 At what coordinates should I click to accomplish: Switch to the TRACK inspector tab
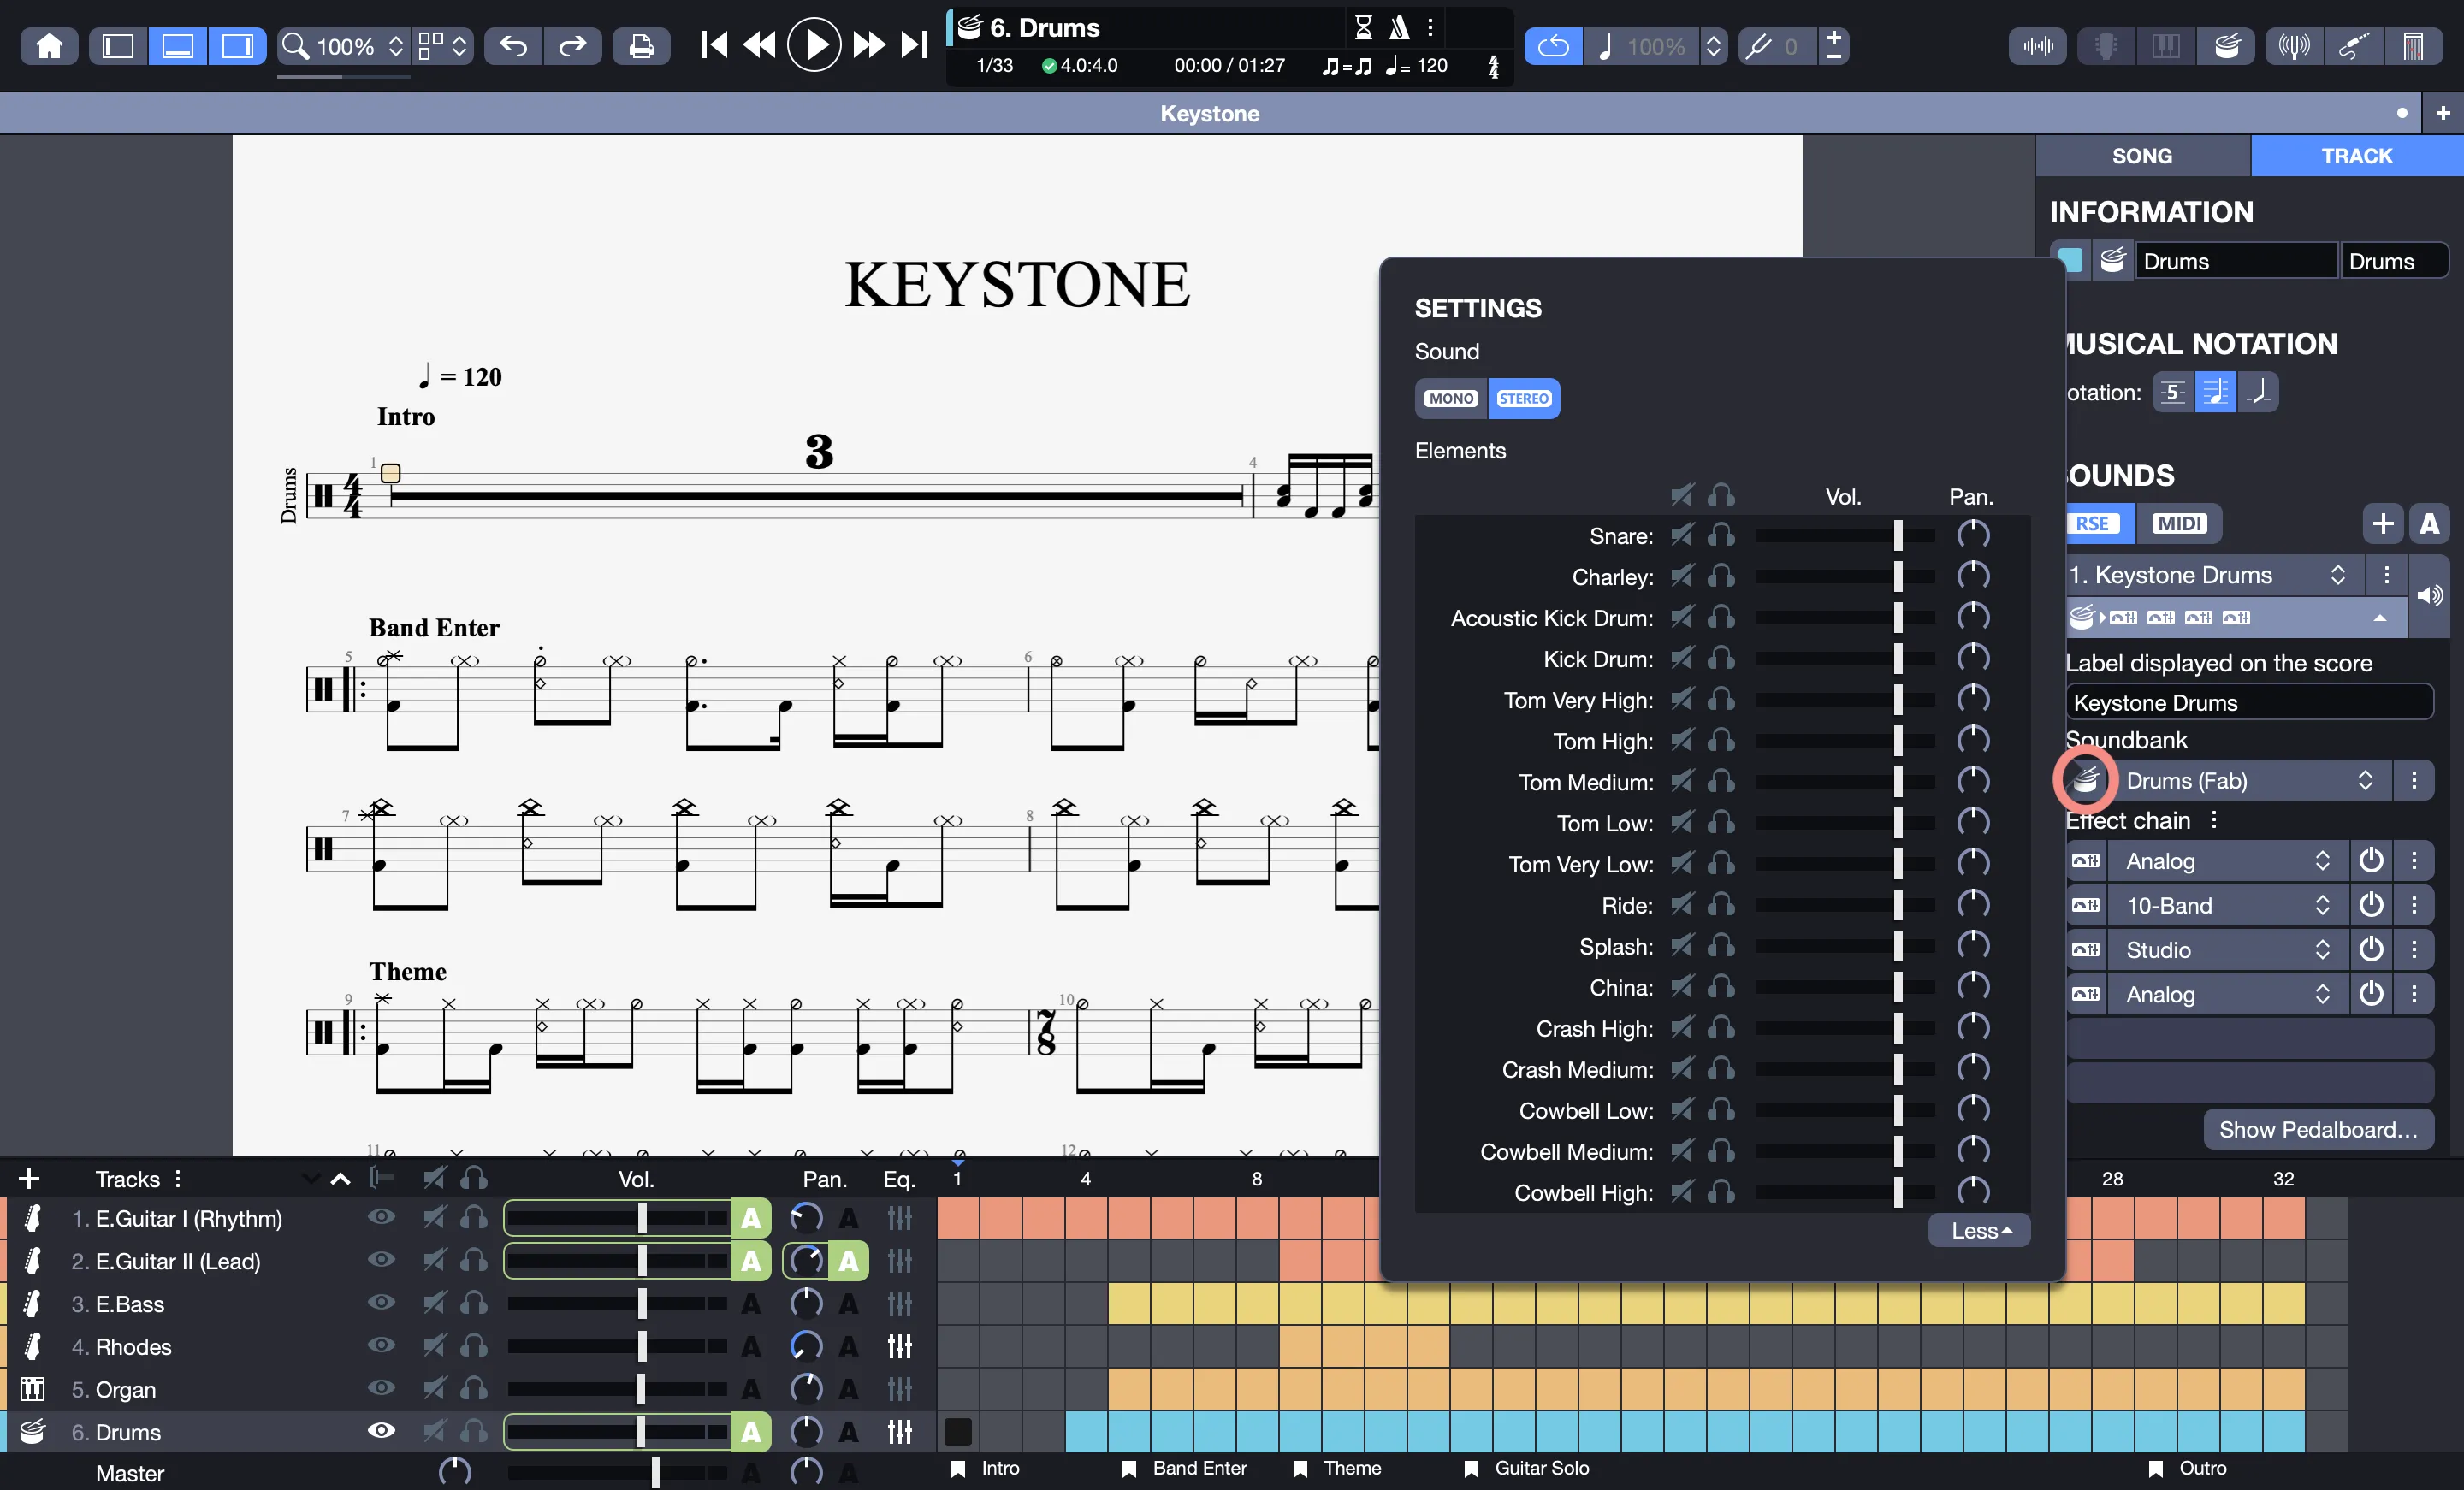tap(2357, 156)
